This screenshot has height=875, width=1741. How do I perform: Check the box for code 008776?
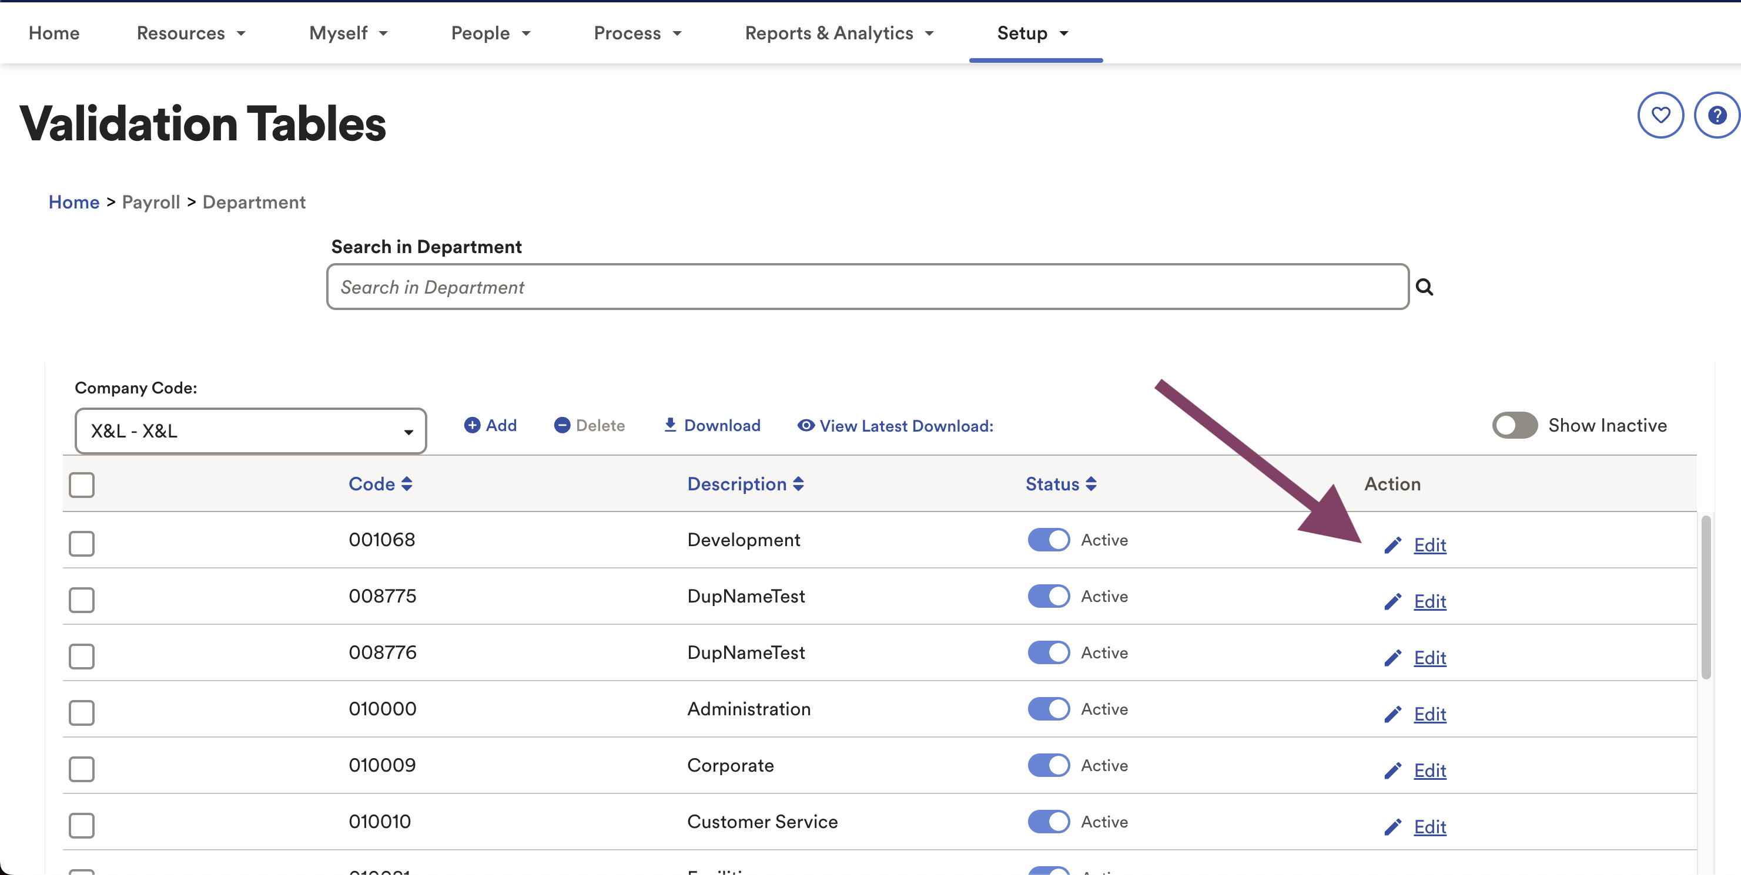tap(82, 657)
